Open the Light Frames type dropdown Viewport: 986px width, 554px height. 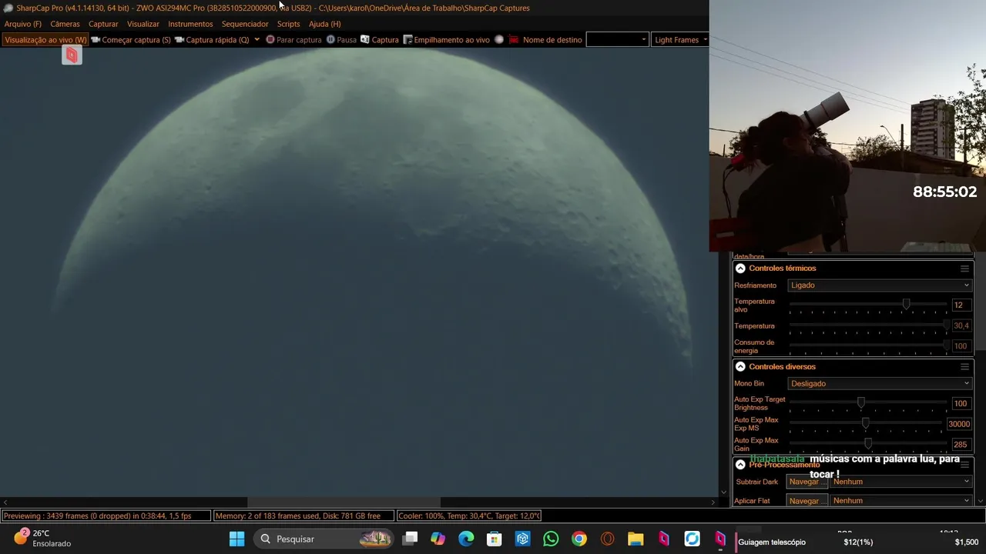click(679, 39)
